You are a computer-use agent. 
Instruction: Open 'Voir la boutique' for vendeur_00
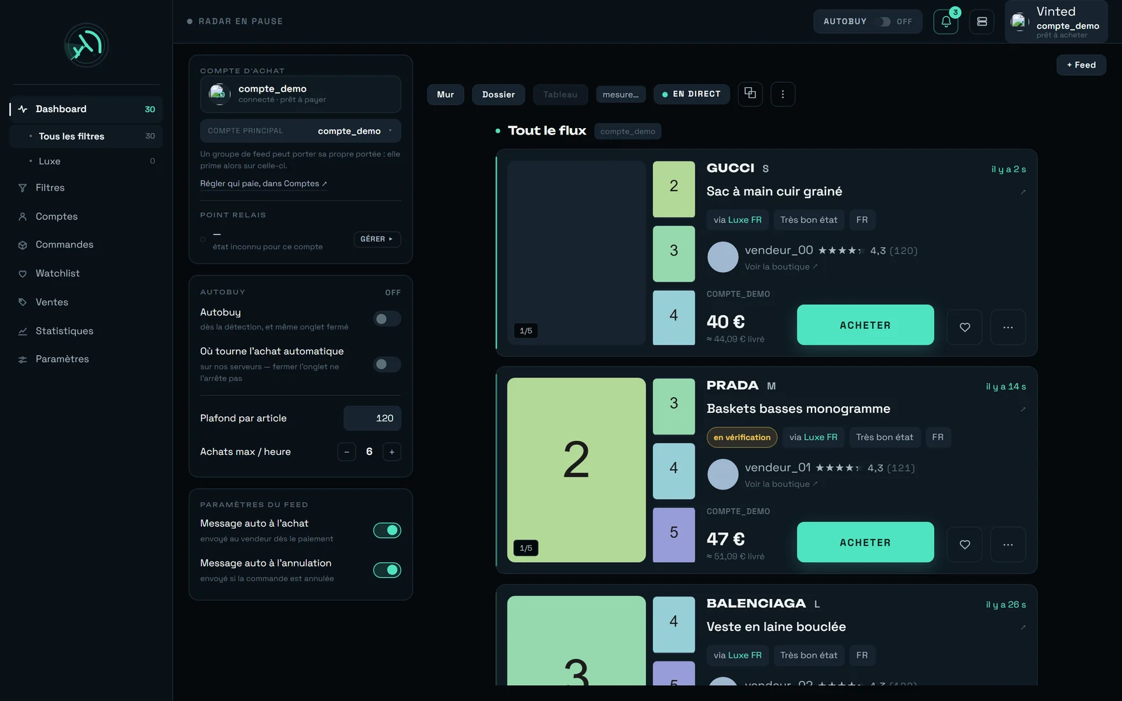[781, 267]
